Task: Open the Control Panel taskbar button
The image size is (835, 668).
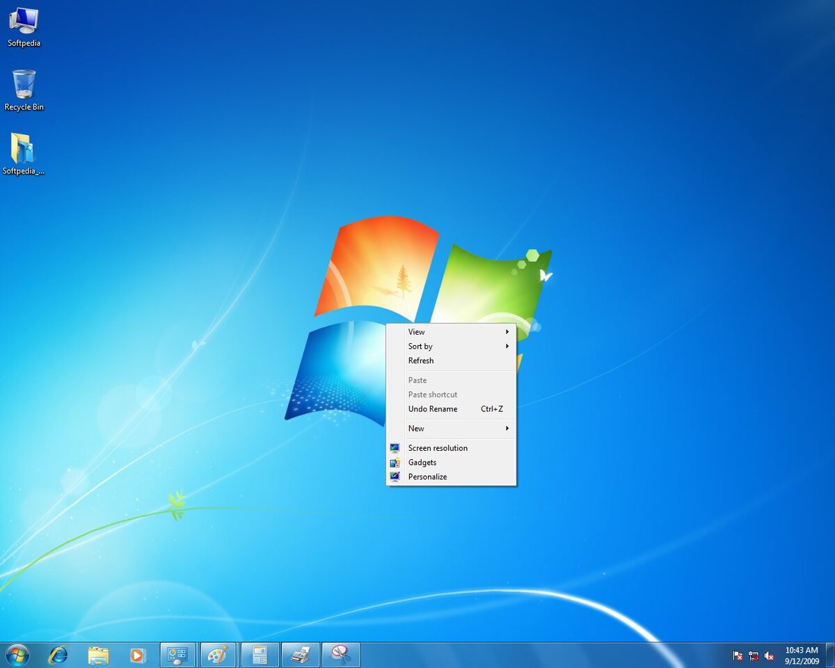Action: coord(178,655)
